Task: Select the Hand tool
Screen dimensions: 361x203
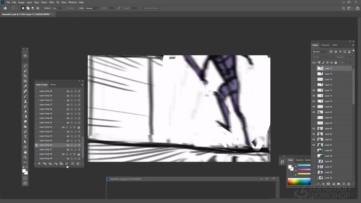Action: coord(25,152)
